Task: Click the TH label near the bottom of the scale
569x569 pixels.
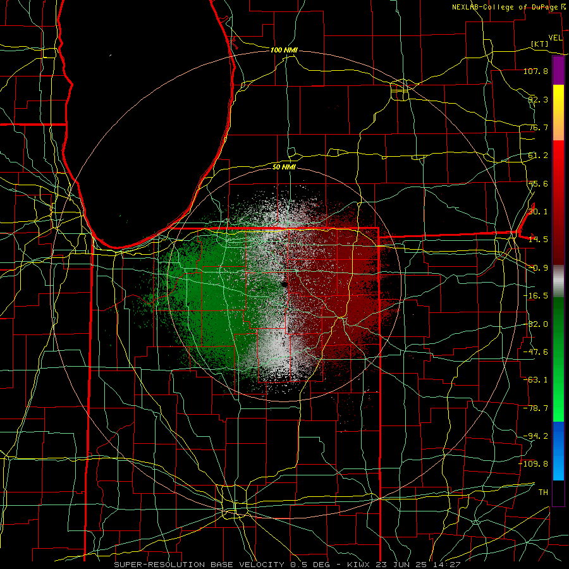Action: pyautogui.click(x=543, y=492)
